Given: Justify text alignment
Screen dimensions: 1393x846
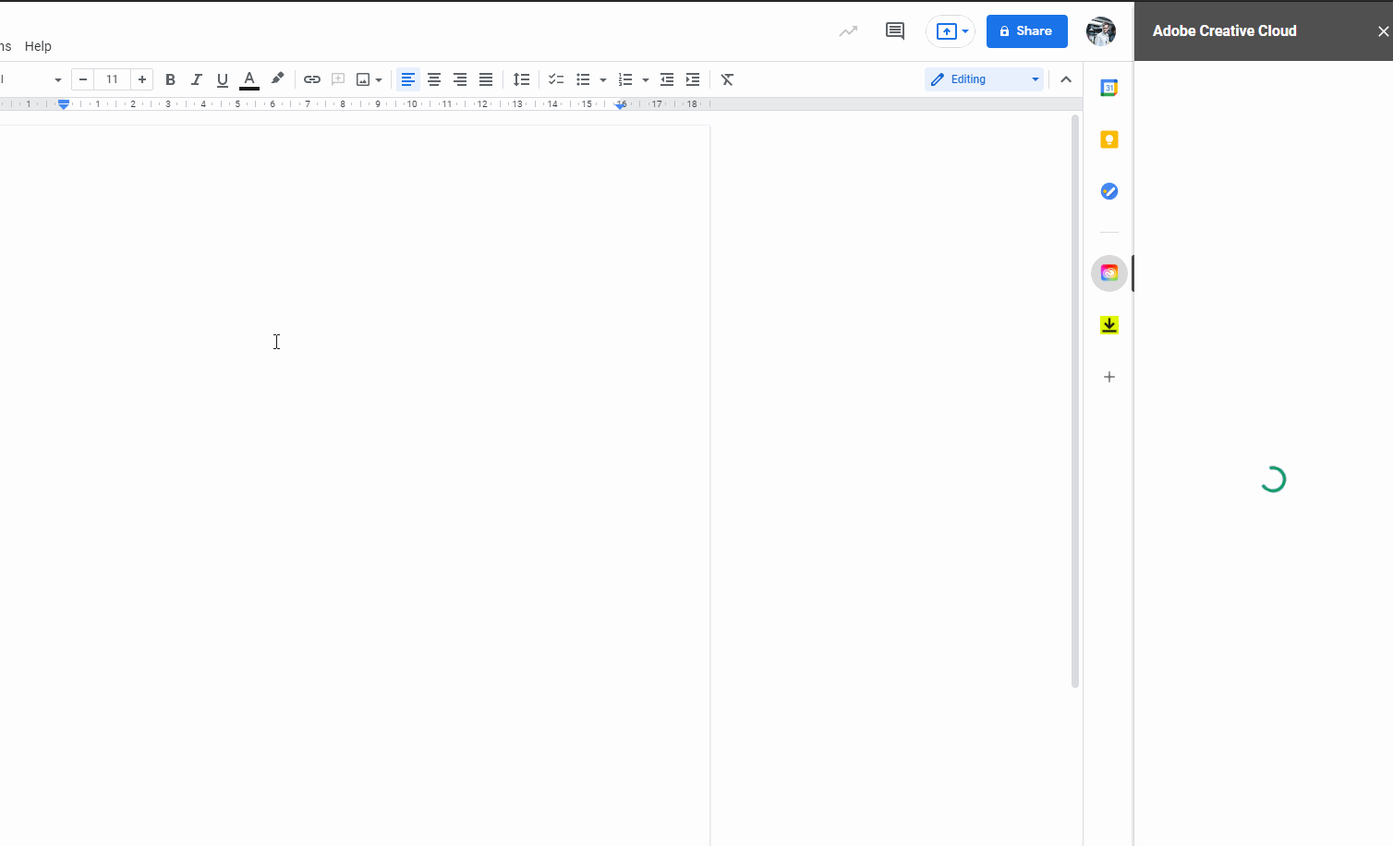Looking at the screenshot, I should 486,79.
